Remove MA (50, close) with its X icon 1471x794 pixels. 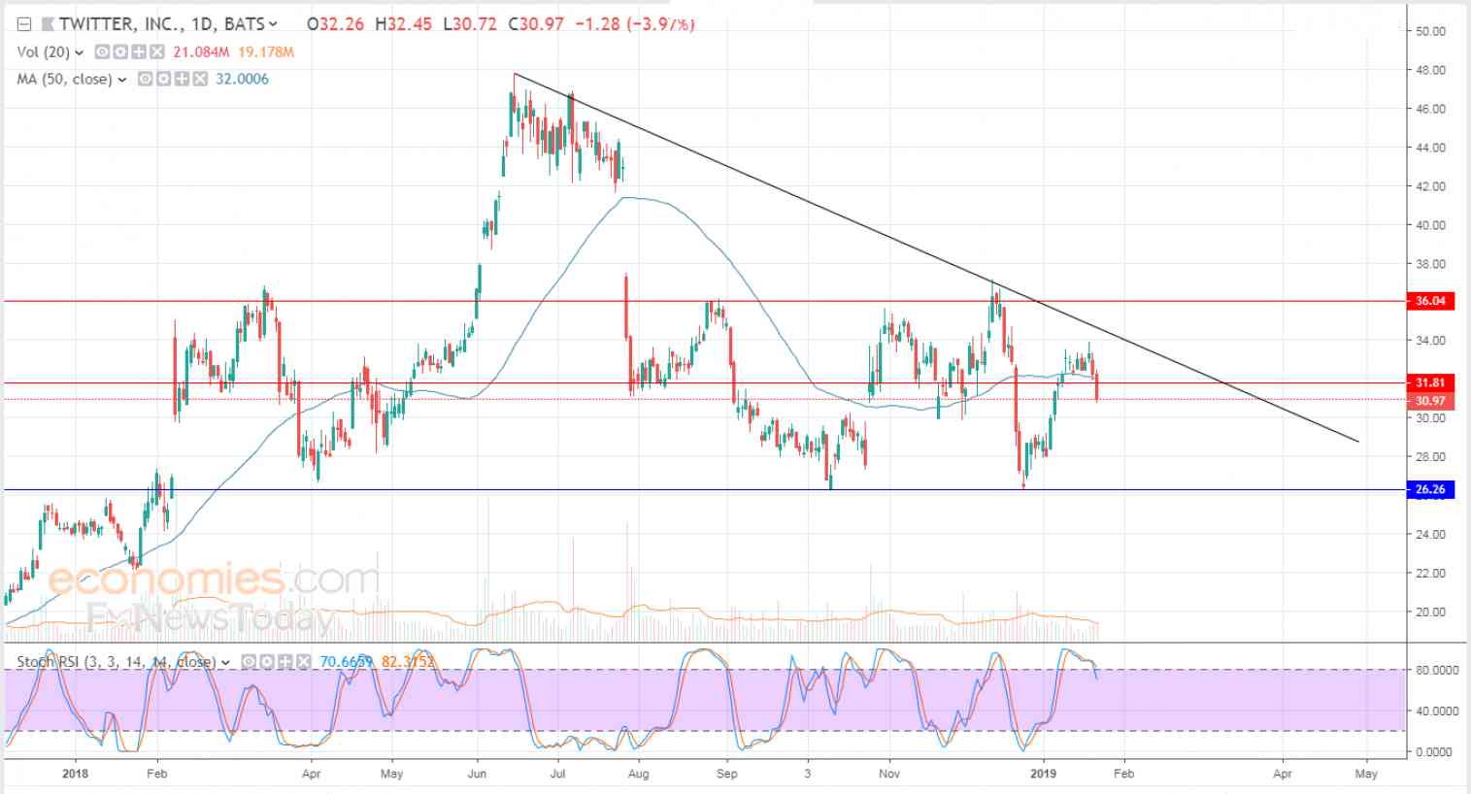pyautogui.click(x=199, y=80)
